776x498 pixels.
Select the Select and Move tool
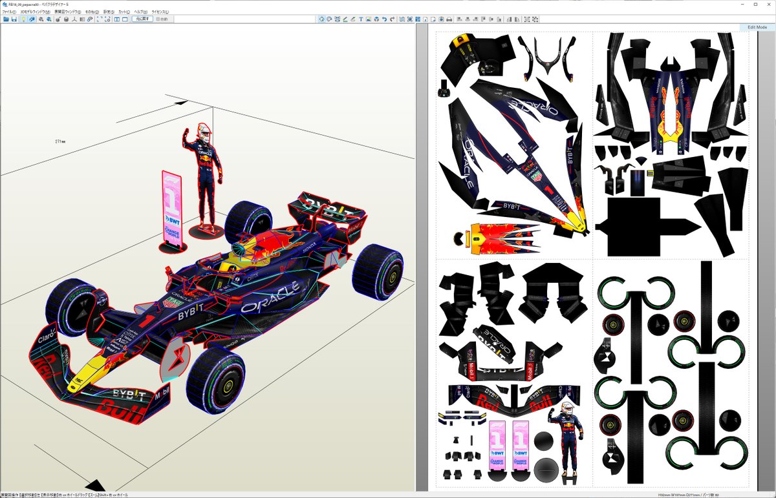pos(321,19)
